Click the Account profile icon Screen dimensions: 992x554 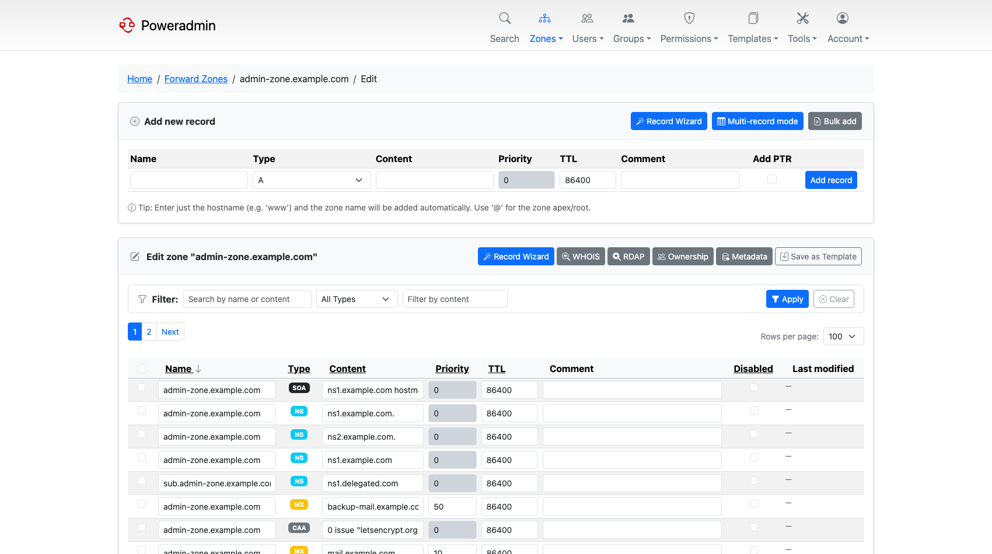843,18
